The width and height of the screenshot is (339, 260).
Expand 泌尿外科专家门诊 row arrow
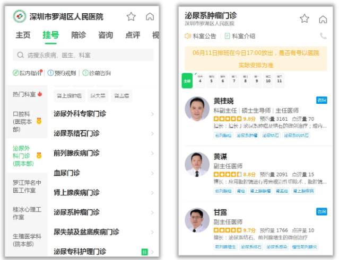tap(152, 114)
